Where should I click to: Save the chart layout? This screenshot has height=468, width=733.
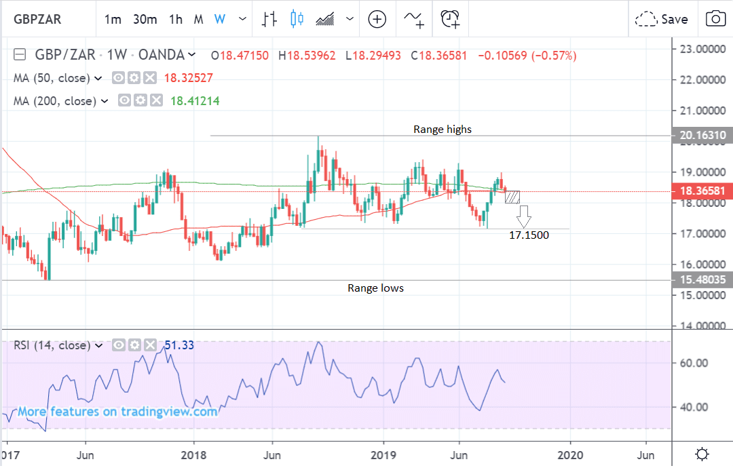click(662, 19)
